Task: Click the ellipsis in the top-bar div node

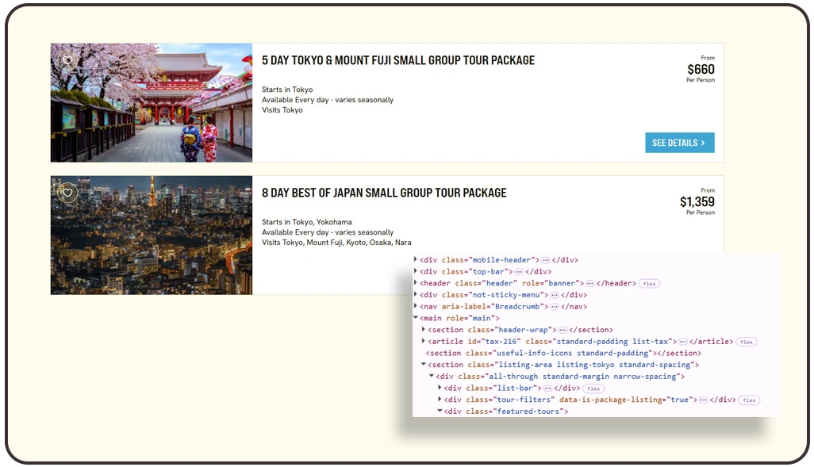Action: (517, 271)
